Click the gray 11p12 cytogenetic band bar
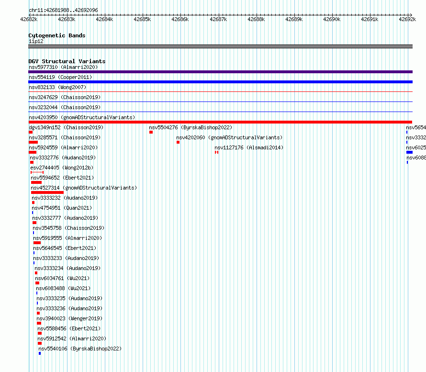The width and height of the screenshot is (426, 372). point(220,46)
